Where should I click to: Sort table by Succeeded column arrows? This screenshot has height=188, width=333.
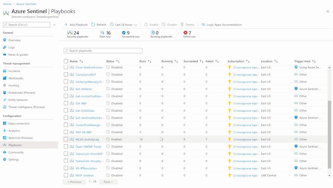tap(201, 61)
